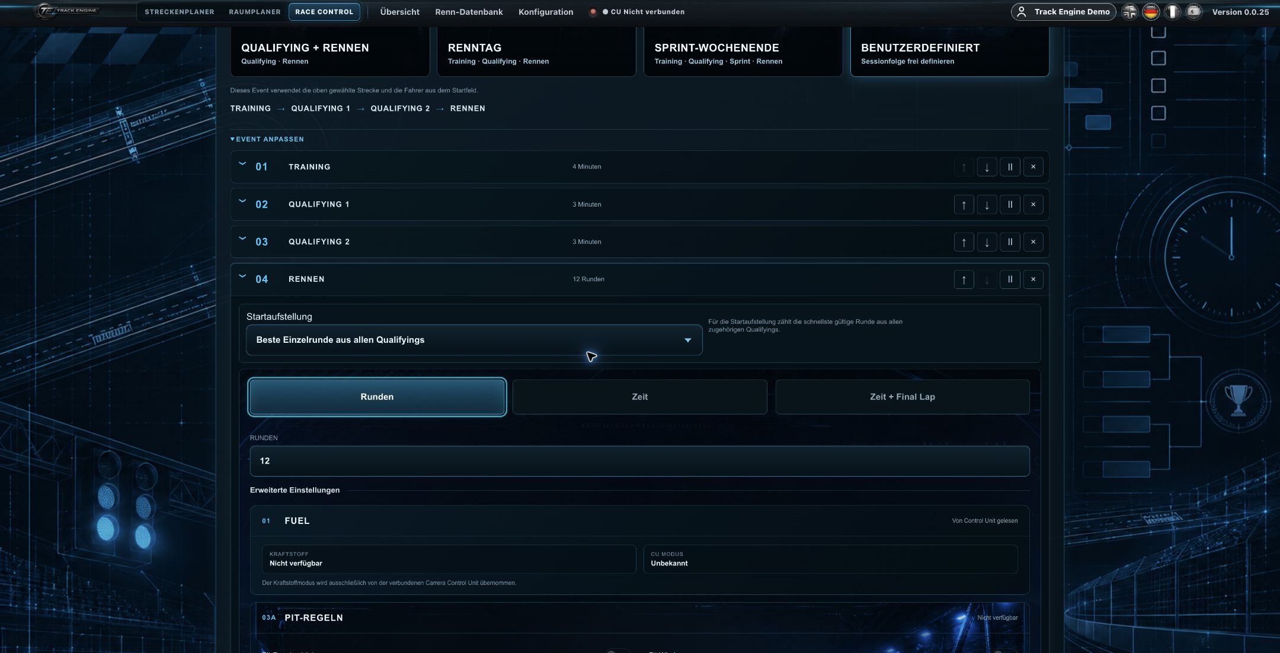Open the Streckenplaner tab
The height and width of the screenshot is (653, 1280).
[180, 12]
